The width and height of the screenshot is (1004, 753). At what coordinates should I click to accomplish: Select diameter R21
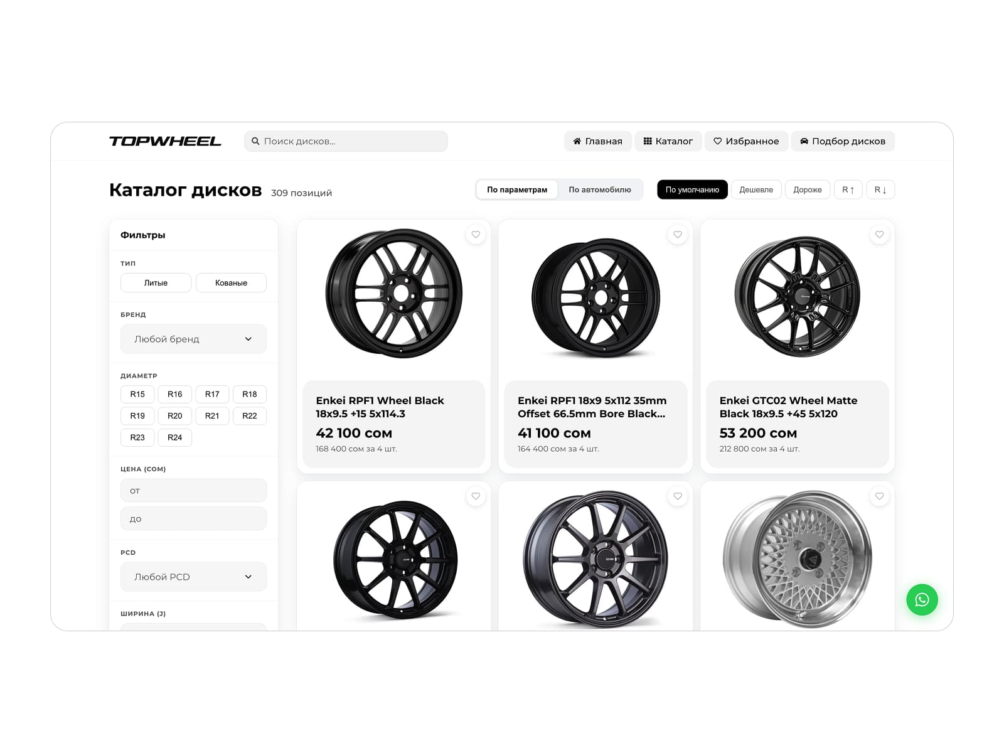point(212,416)
